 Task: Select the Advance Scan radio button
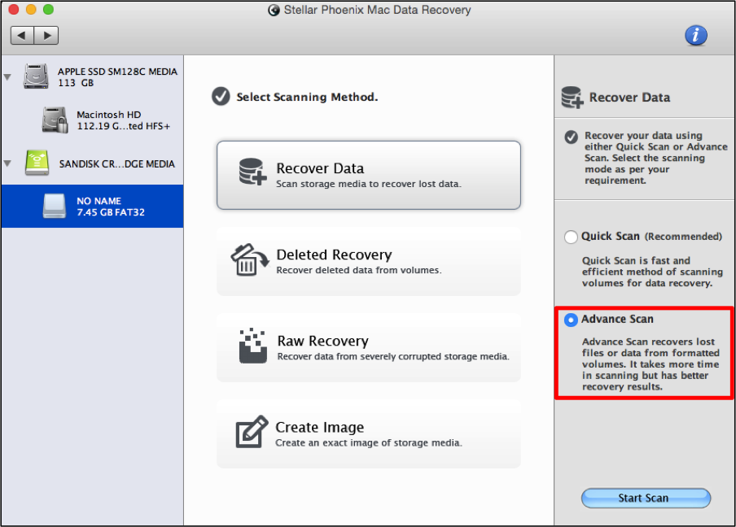coord(571,320)
